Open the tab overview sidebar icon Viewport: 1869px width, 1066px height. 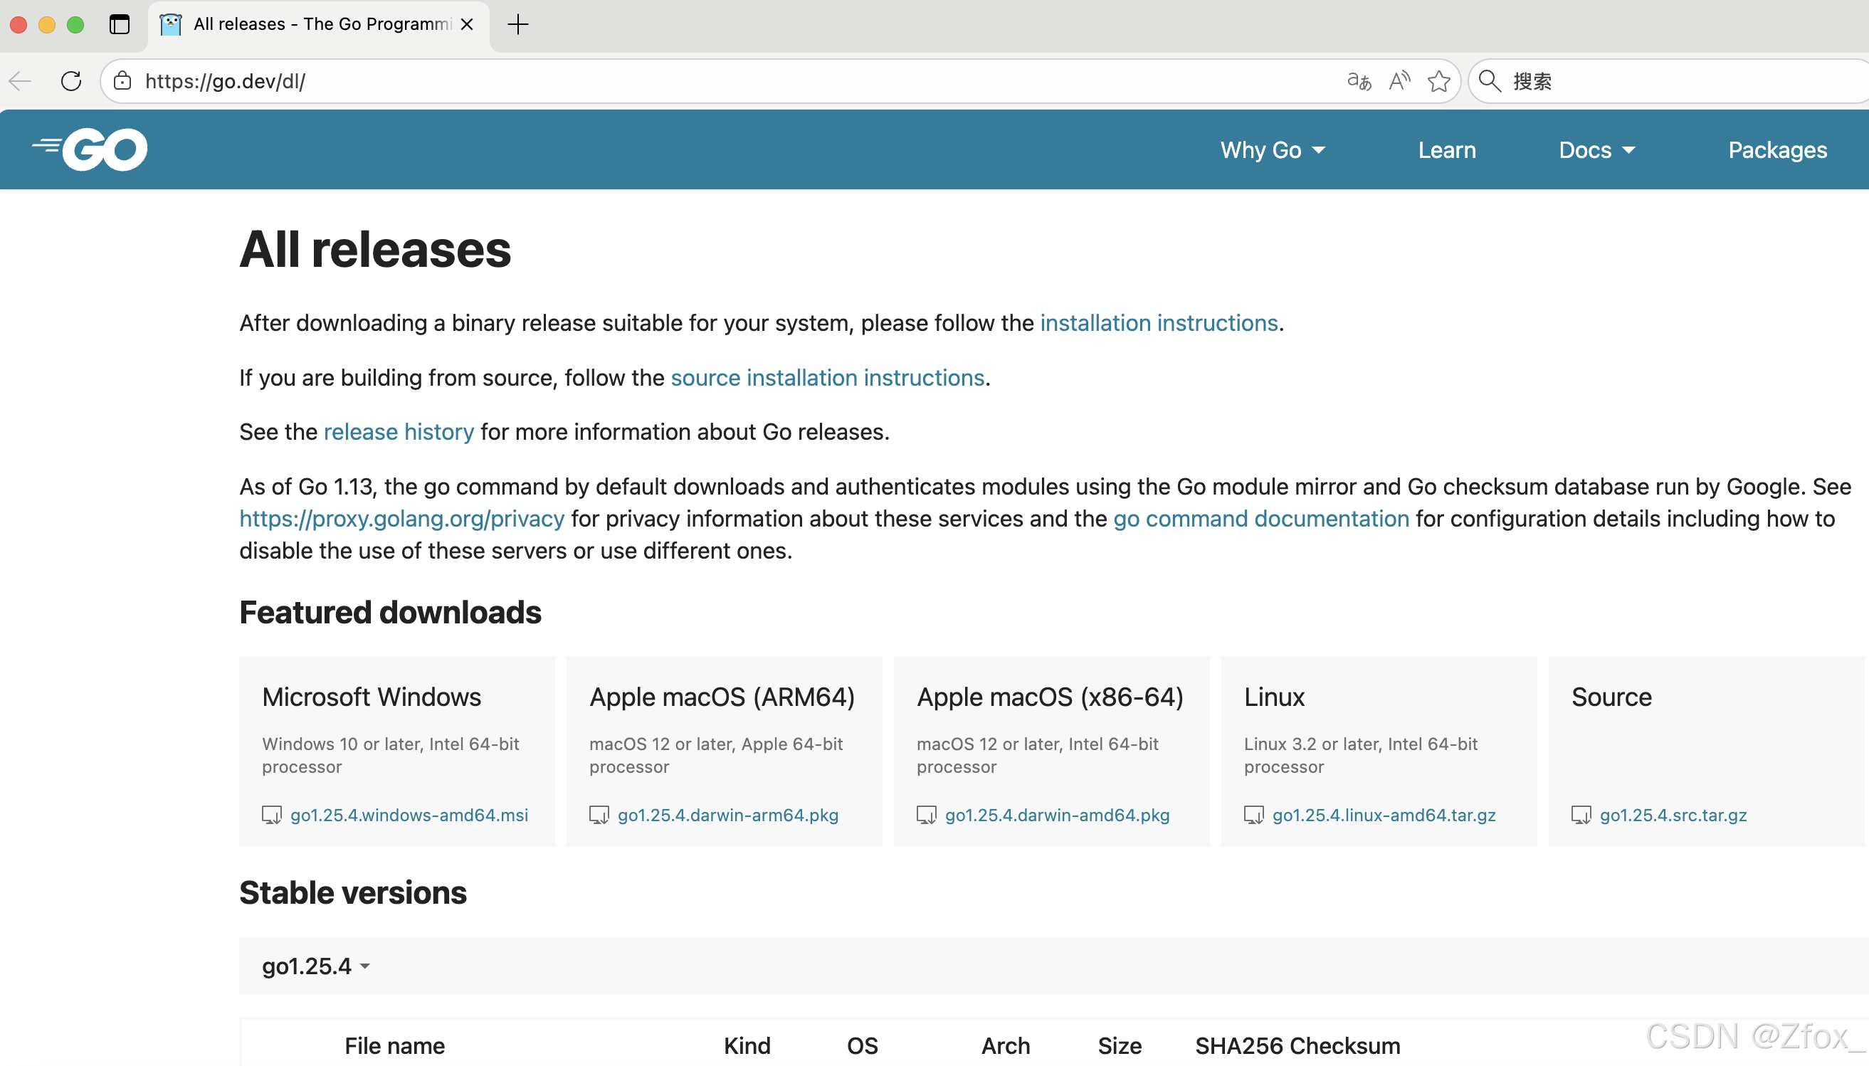pyautogui.click(x=120, y=25)
